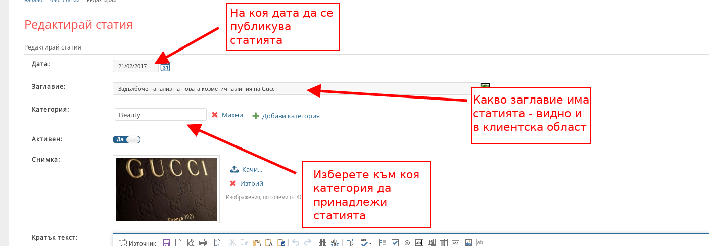Click the Source (Източник) editor button

click(x=137, y=243)
